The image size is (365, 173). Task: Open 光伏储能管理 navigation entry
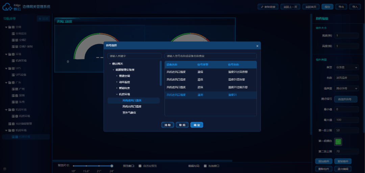(x=24, y=124)
